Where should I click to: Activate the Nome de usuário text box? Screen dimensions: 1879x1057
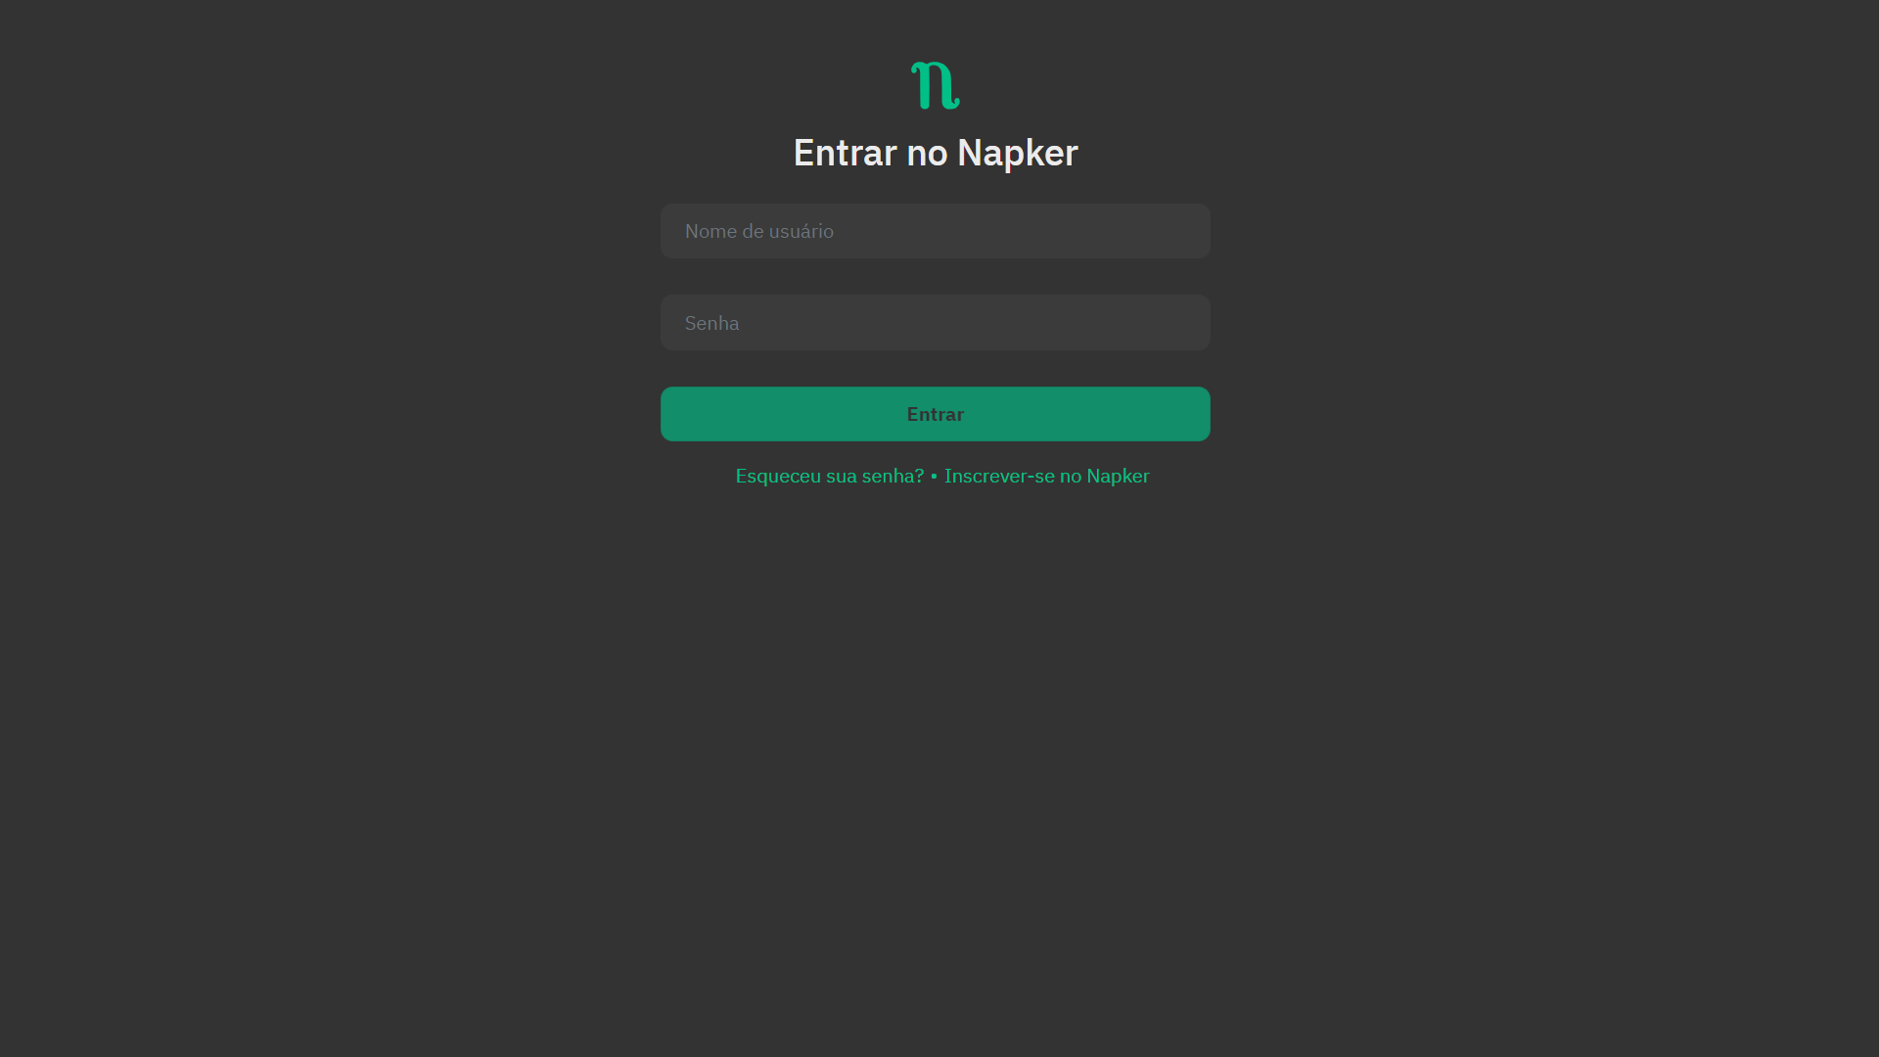[x=936, y=231]
